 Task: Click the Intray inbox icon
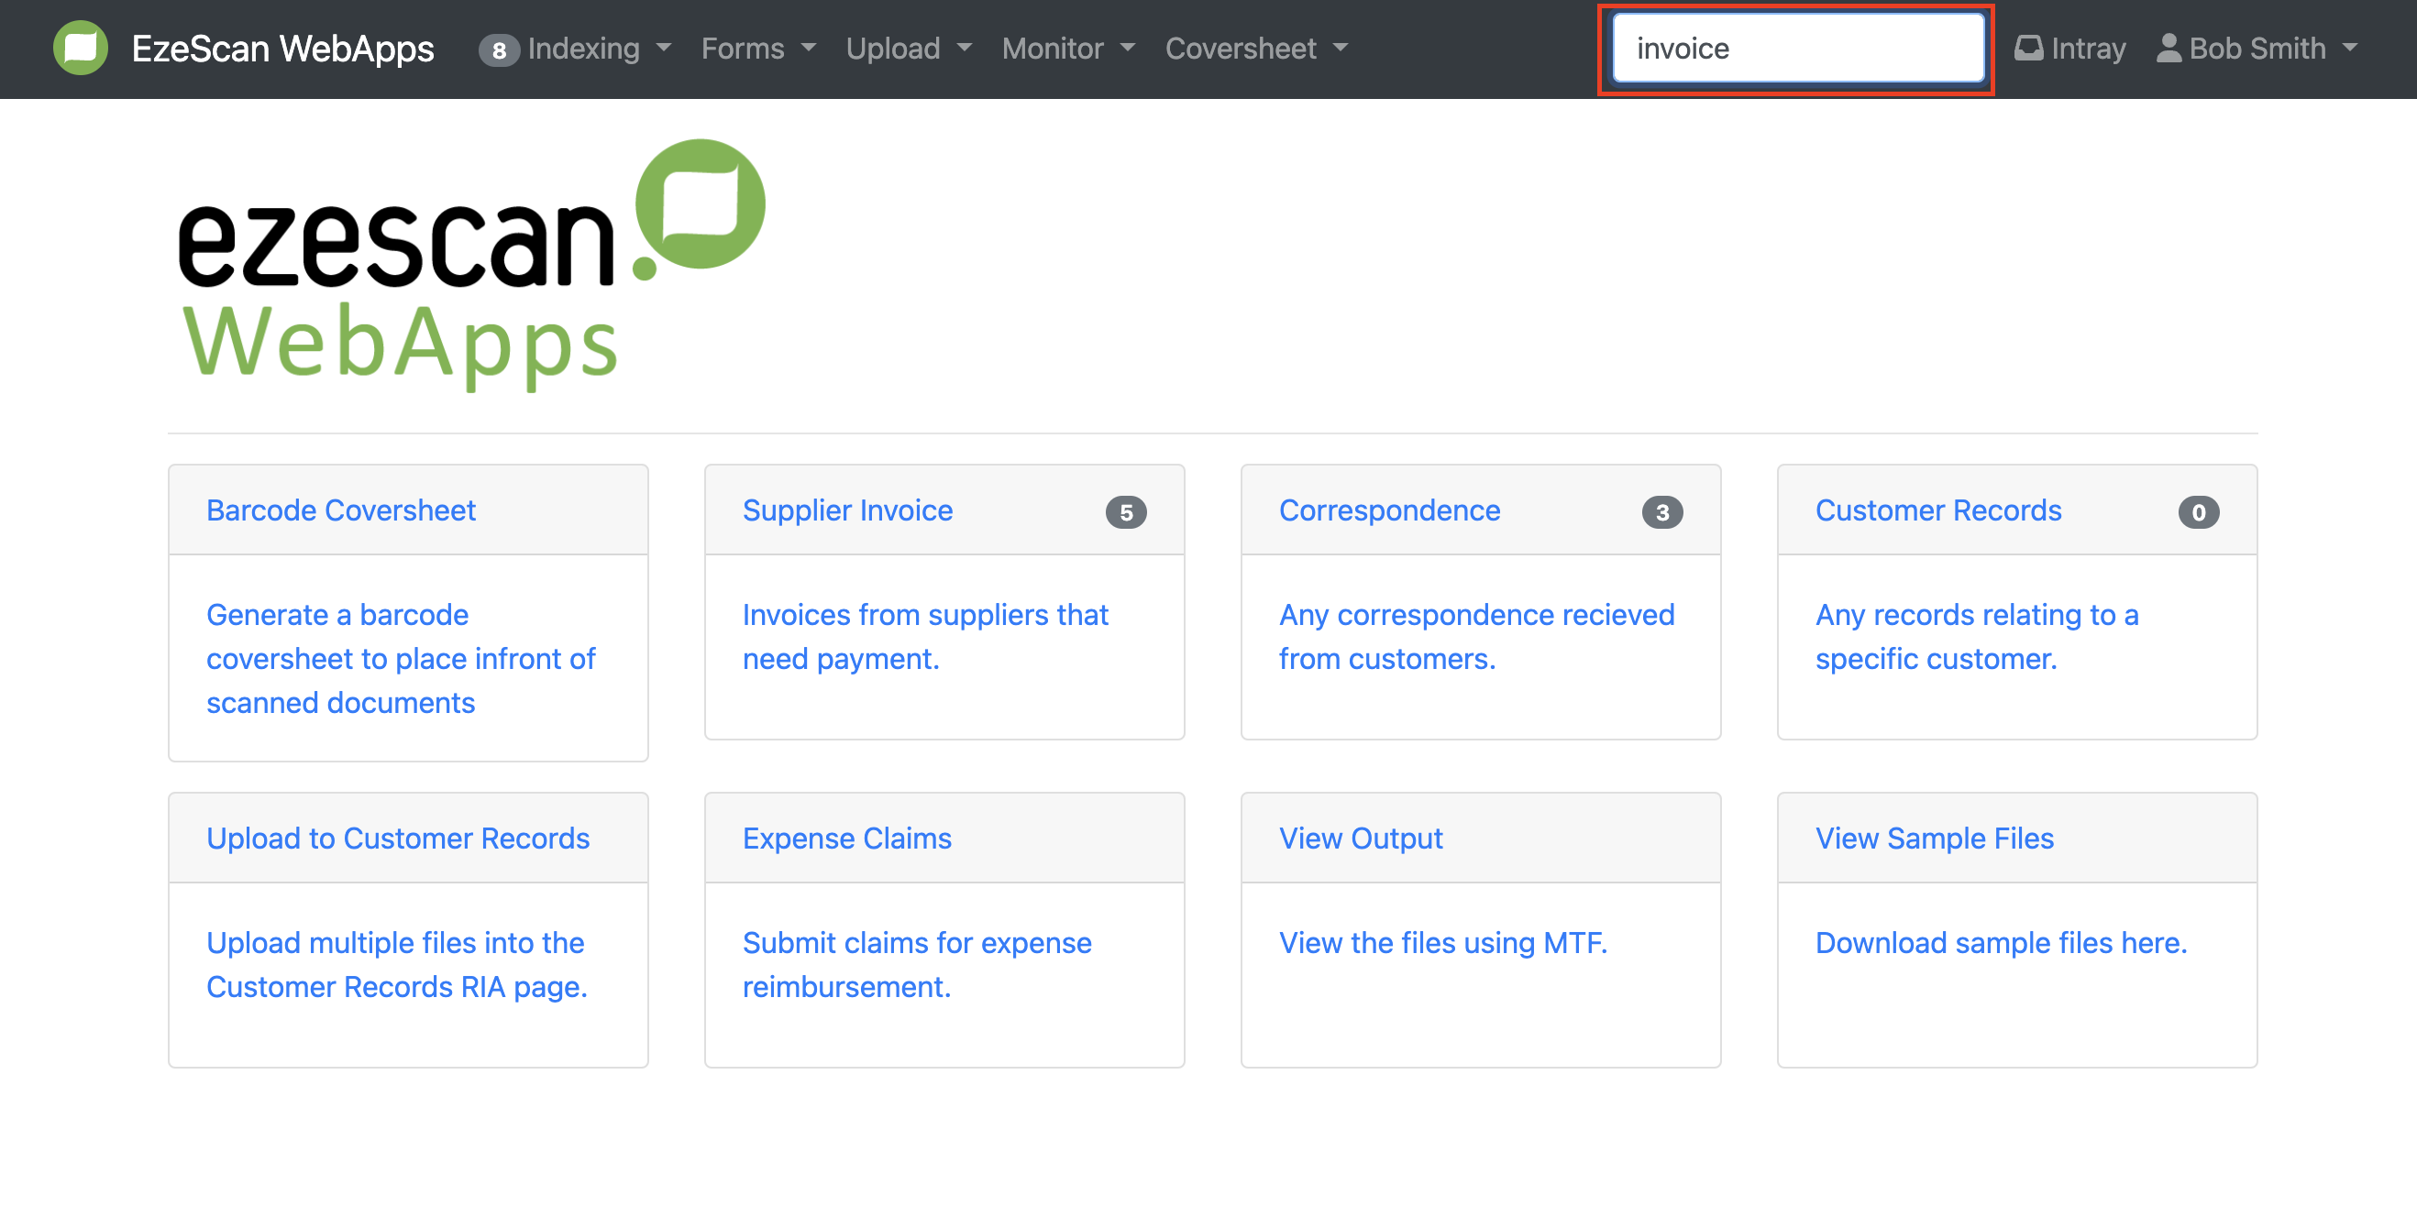pyautogui.click(x=2027, y=48)
